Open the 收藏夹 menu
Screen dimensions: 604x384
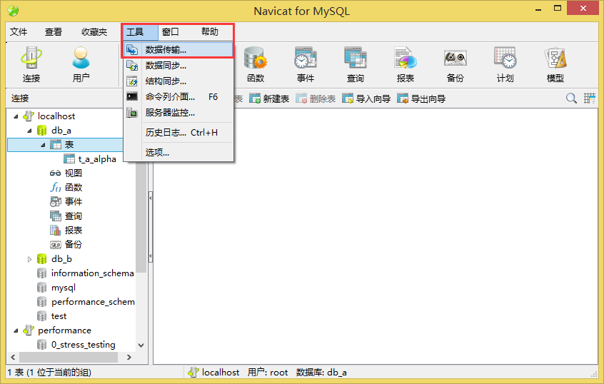tap(94, 31)
